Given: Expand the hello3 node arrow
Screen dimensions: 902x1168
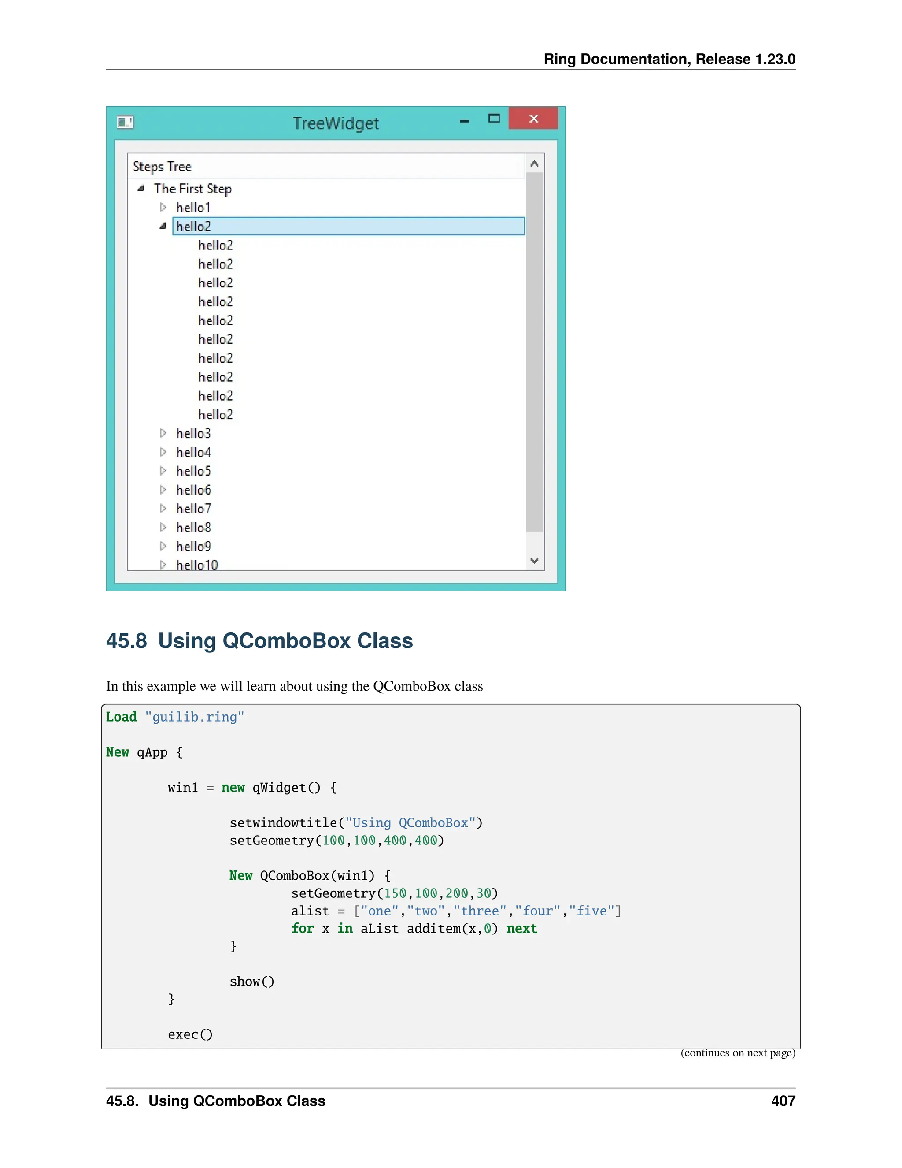Looking at the screenshot, I should pos(163,433).
